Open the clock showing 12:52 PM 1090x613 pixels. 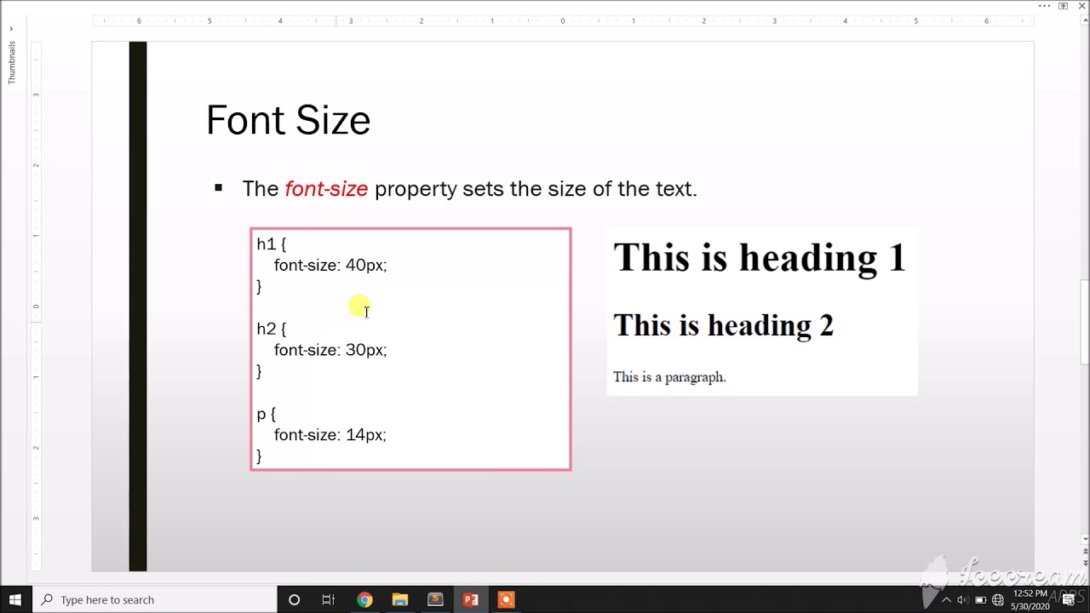(x=1030, y=599)
